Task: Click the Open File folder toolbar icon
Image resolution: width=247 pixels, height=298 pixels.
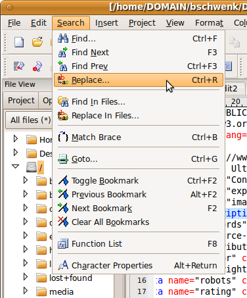Action: 37,42
